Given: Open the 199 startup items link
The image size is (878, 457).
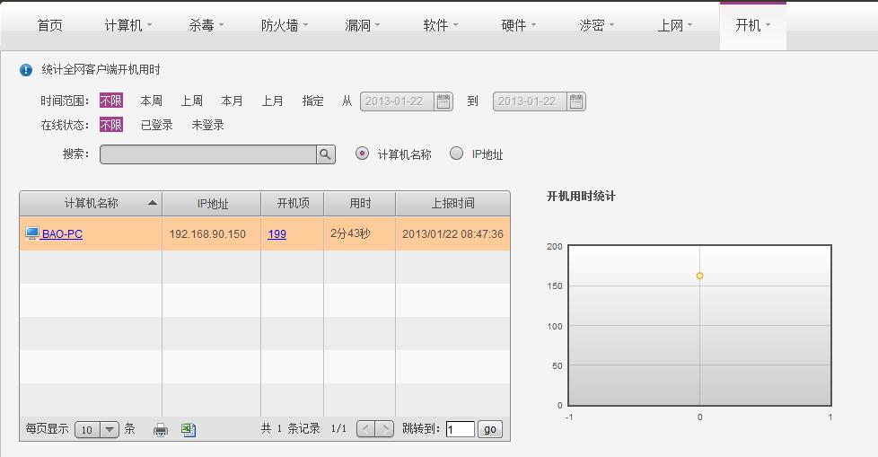Looking at the screenshot, I should 277,234.
